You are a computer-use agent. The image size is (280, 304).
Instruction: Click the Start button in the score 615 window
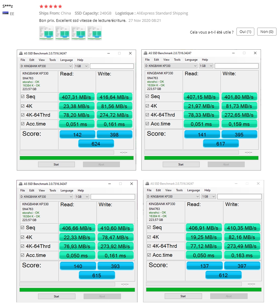click(x=57, y=296)
